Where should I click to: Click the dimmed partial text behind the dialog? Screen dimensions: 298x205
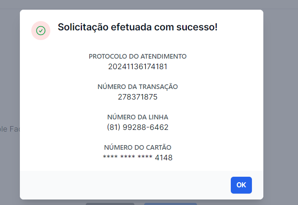tap(10, 129)
